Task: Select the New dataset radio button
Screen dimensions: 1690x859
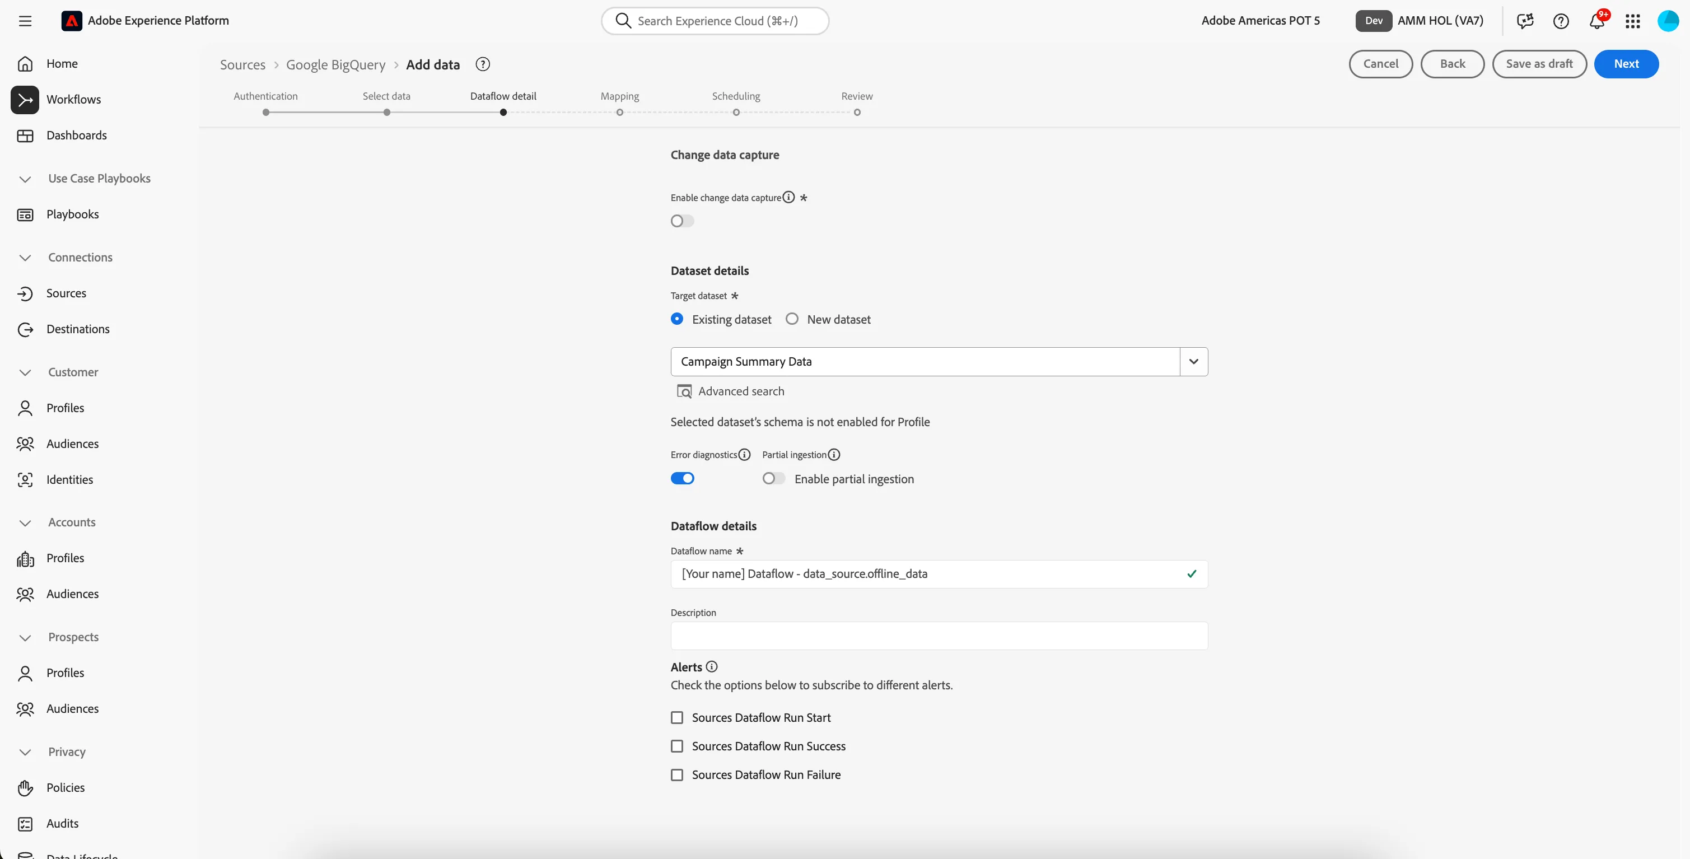Action: (792, 319)
